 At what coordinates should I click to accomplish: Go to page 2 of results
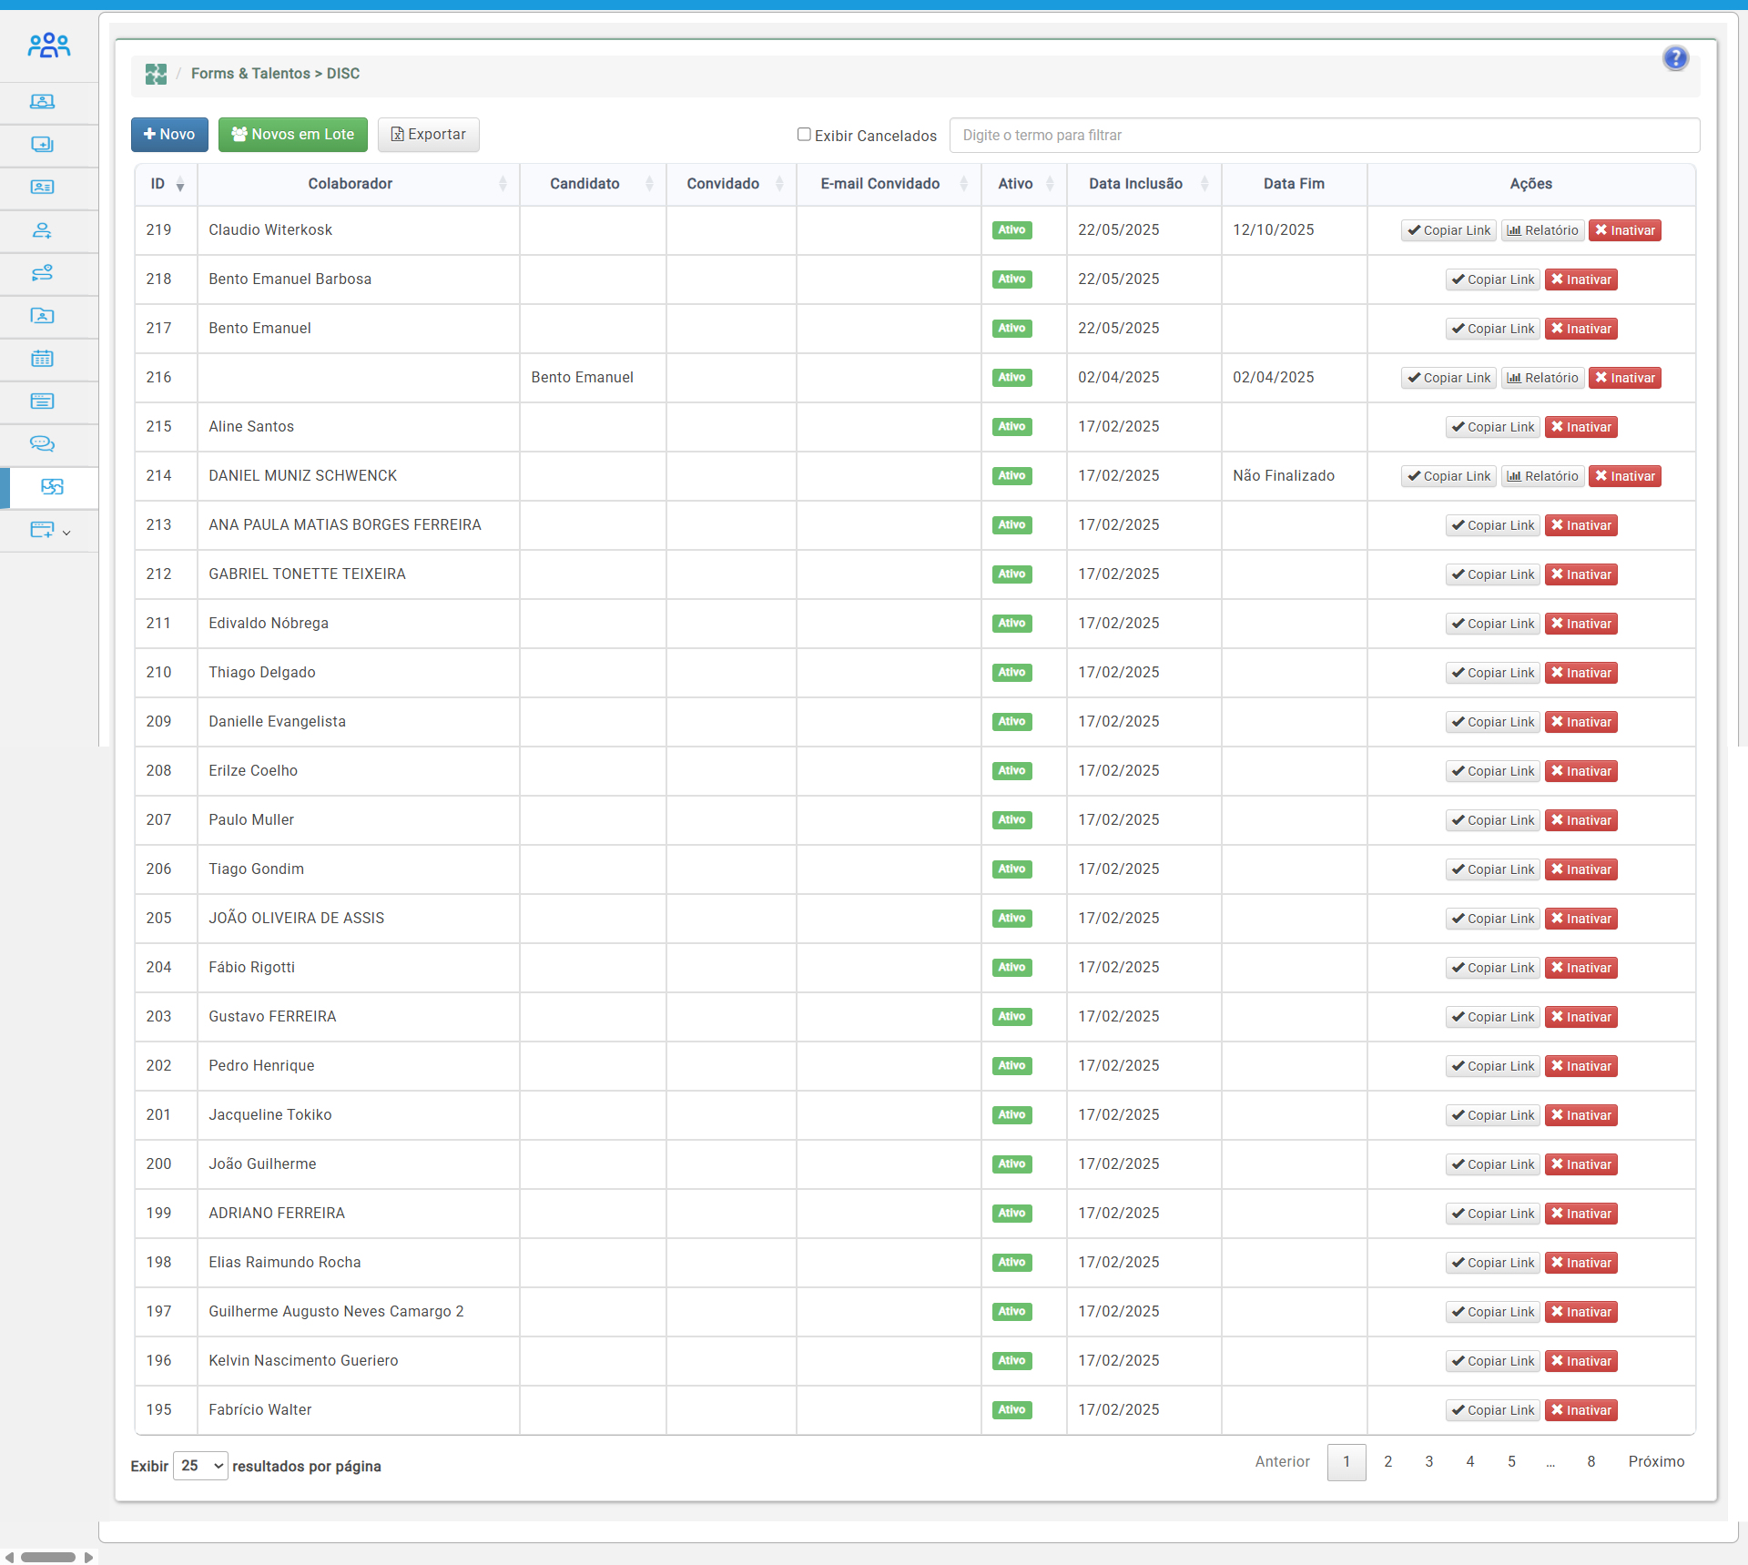click(1387, 1462)
